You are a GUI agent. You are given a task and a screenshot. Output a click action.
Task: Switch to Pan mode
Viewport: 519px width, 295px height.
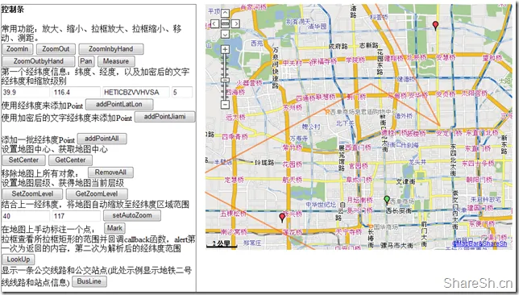click(x=86, y=61)
